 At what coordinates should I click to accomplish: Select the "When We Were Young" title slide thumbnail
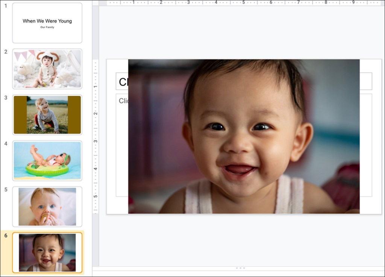click(47, 23)
